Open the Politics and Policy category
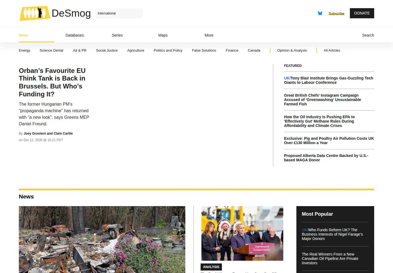 click(x=168, y=51)
